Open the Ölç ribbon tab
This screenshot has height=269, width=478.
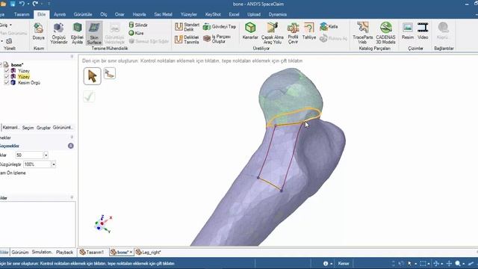pyautogui.click(x=104, y=14)
